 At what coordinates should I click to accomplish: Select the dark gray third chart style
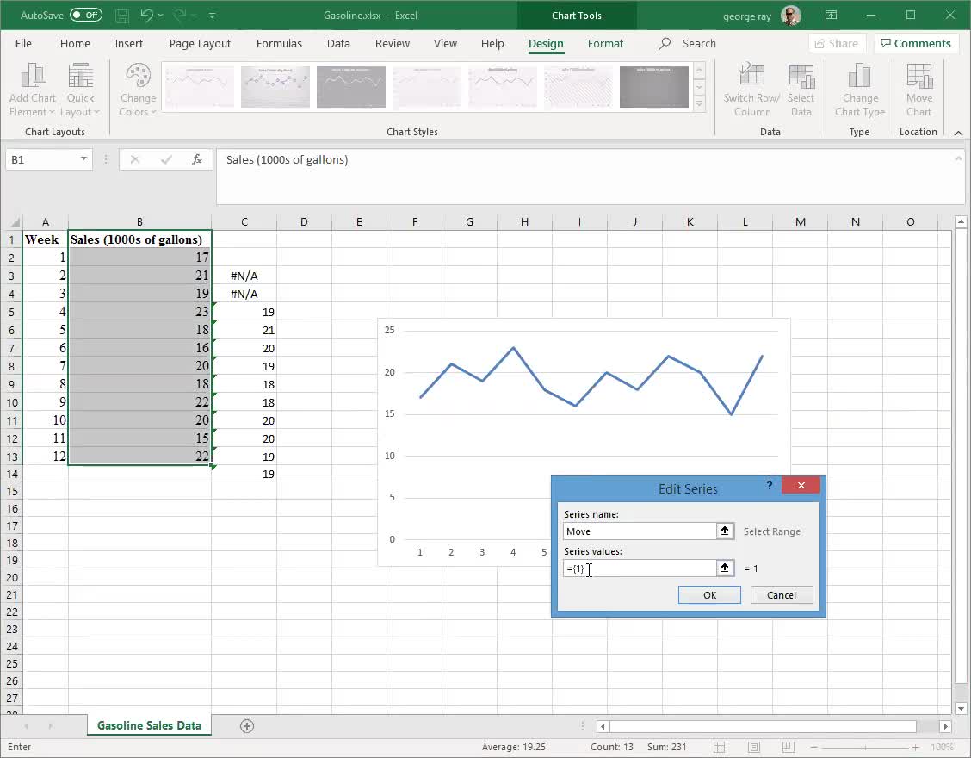tap(351, 87)
